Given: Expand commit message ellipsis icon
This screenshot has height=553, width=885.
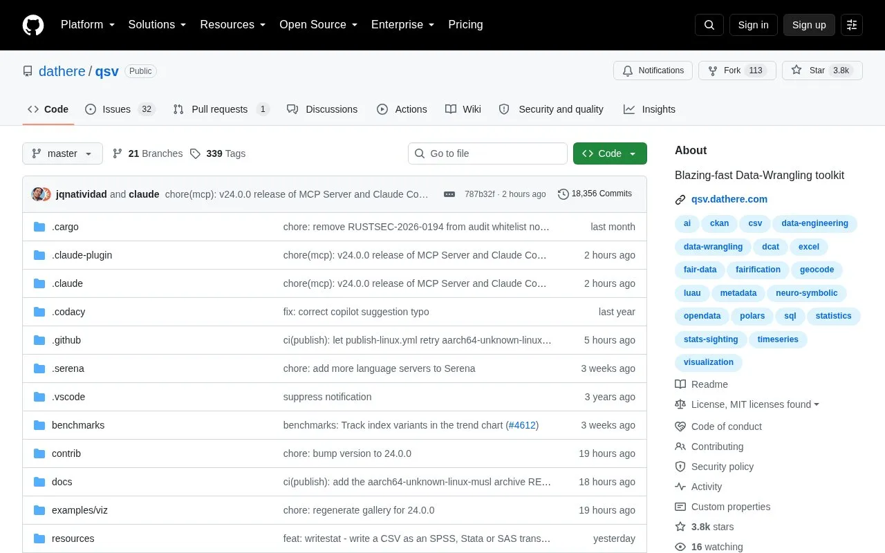Looking at the screenshot, I should [x=449, y=194].
